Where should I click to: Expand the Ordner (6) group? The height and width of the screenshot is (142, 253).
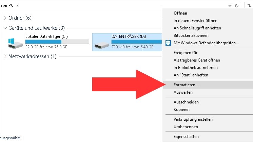[5, 18]
